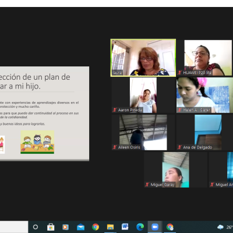The image size is (233, 233).
Task: Switch to the Zoom taskbar icon
Action: pos(155,227)
